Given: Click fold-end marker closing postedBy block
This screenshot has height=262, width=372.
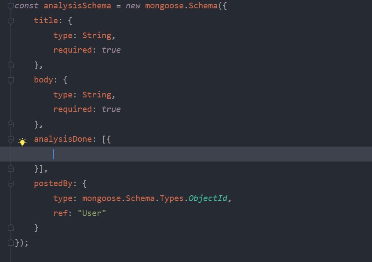Looking at the screenshot, I should tap(11, 228).
